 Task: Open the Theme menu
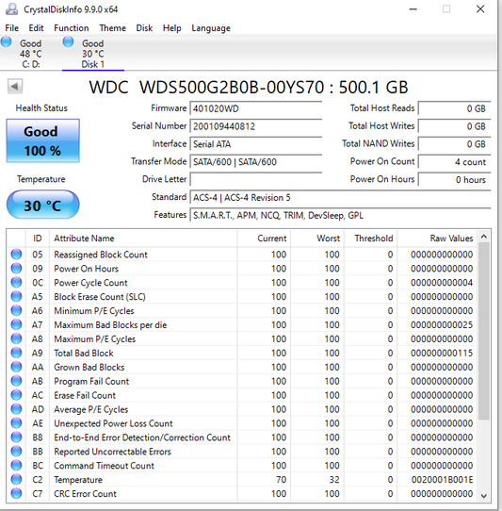click(113, 28)
